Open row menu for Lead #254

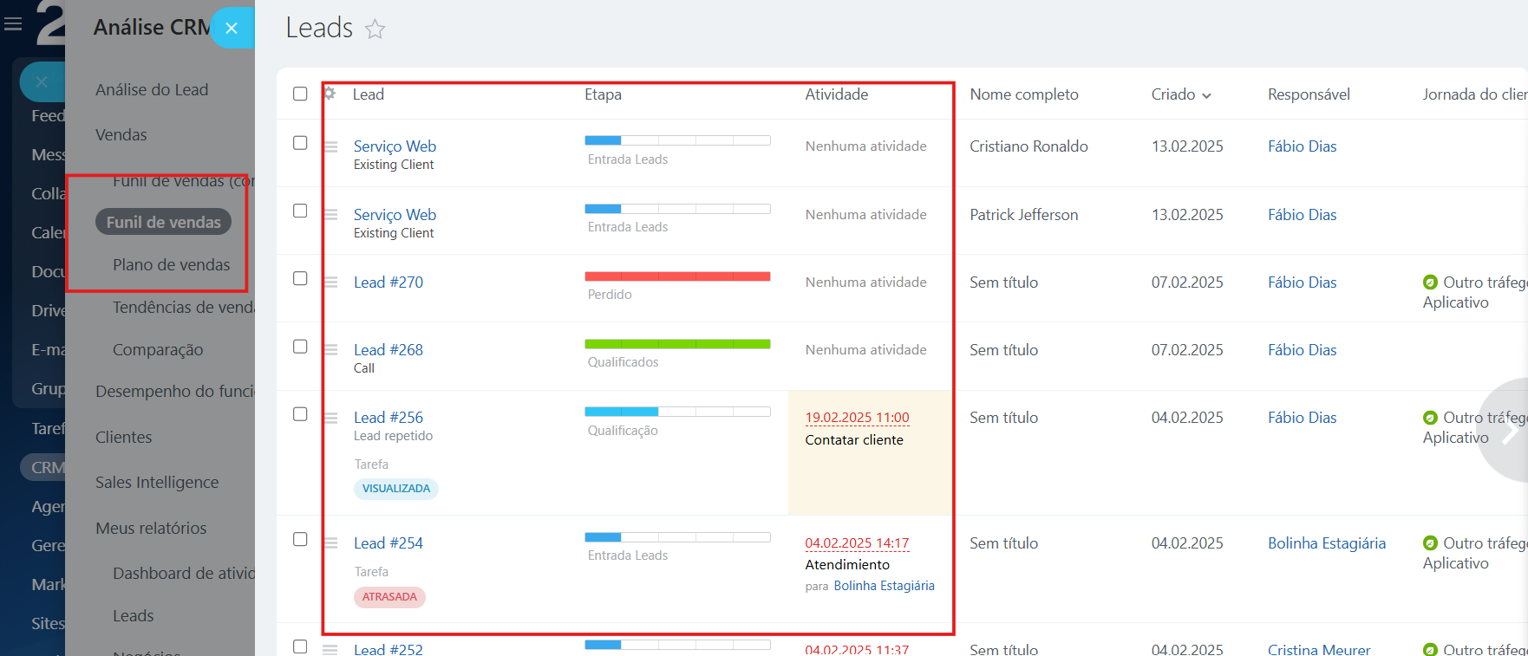pyautogui.click(x=330, y=543)
